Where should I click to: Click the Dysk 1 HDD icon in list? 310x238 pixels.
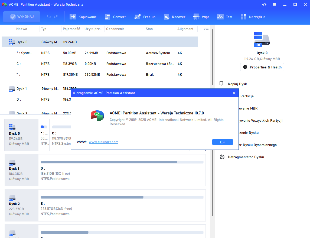pyautogui.click(x=12, y=89)
